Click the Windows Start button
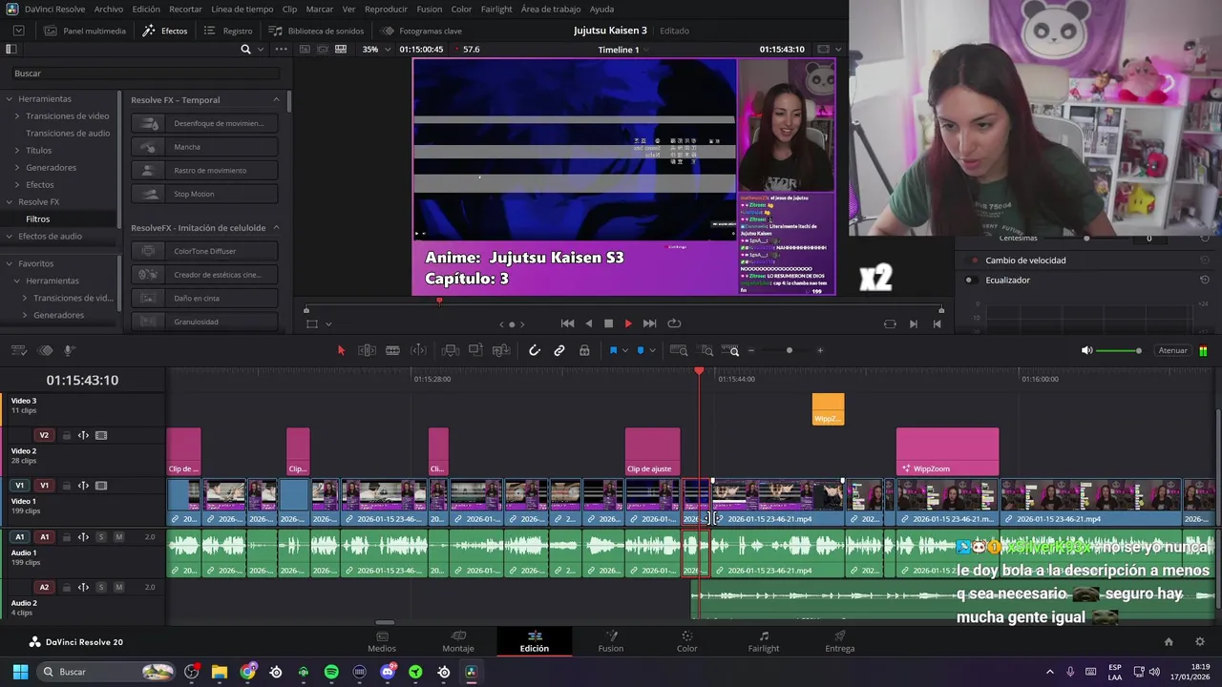 point(19,672)
